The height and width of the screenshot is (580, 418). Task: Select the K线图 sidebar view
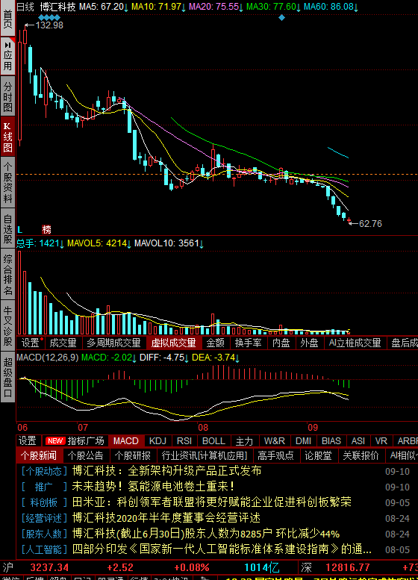click(7, 137)
